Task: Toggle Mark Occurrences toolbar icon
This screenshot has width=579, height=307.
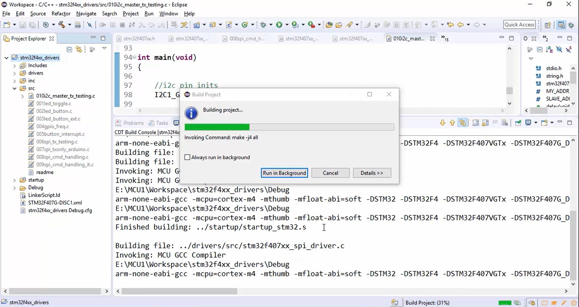Action: pyautogui.click(x=367, y=25)
